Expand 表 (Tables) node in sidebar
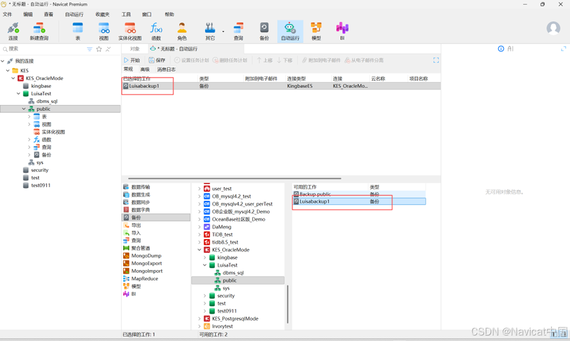Viewport: 570px width, 341px height. click(30, 117)
